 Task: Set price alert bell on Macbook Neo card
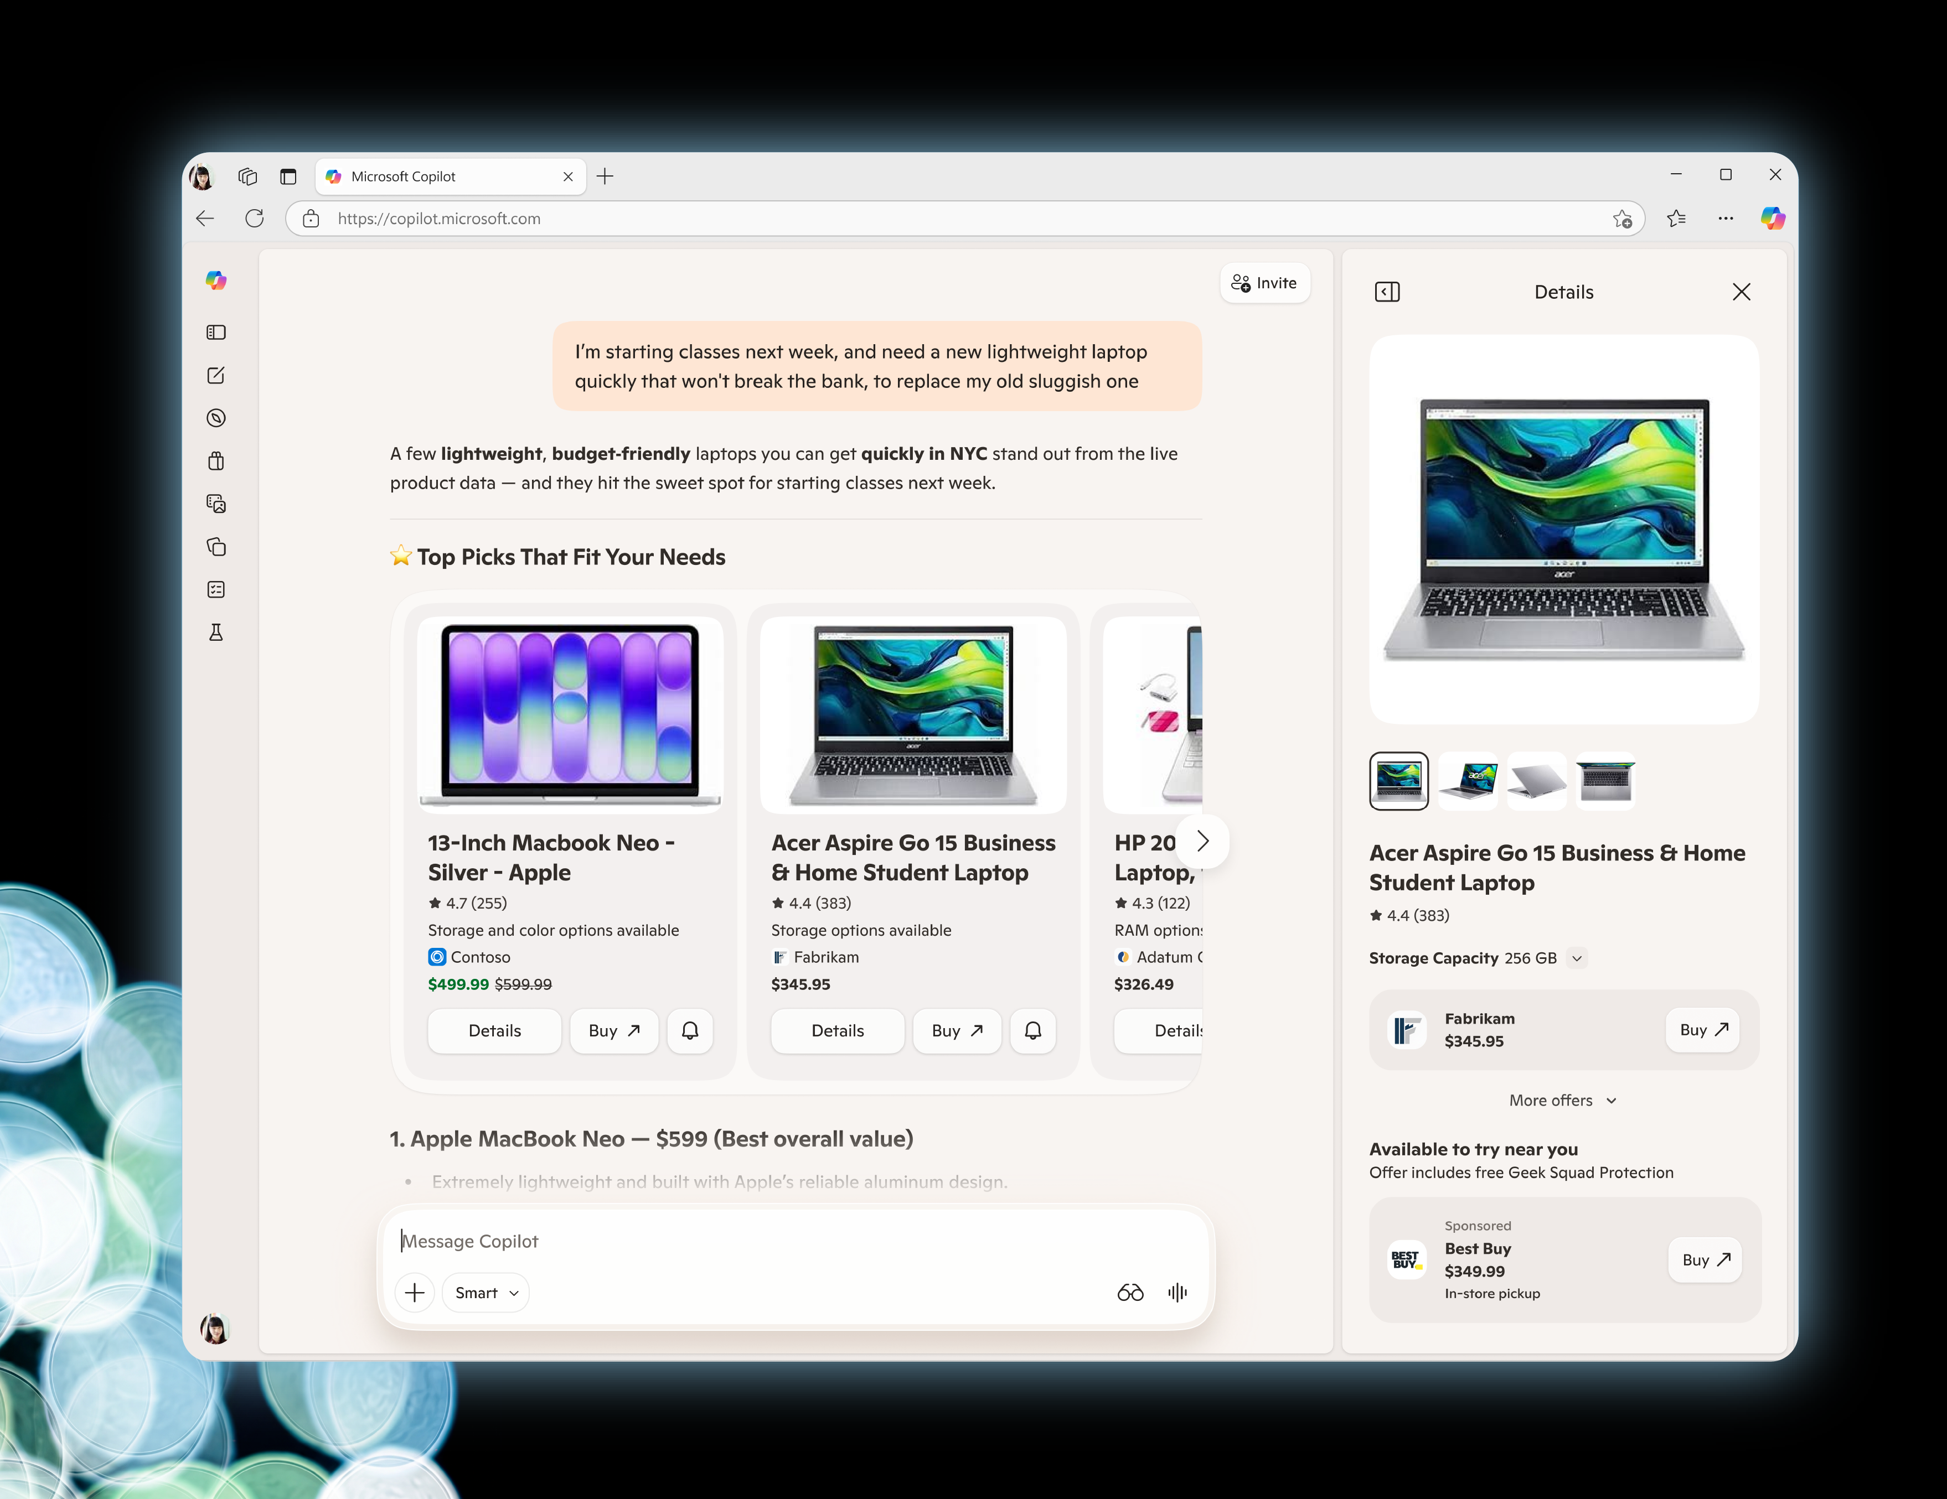(x=690, y=1030)
